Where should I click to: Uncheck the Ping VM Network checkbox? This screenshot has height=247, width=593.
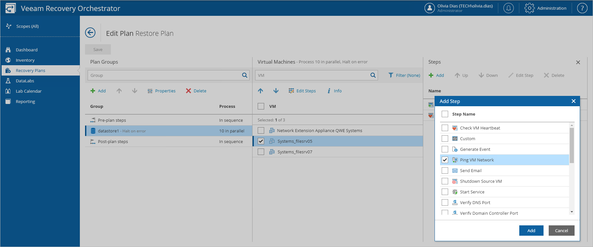tap(445, 160)
